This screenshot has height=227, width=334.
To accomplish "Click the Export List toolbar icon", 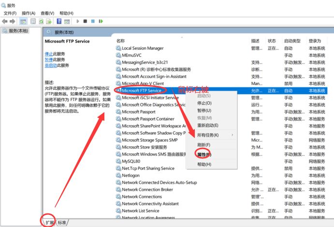I will [49, 21].
